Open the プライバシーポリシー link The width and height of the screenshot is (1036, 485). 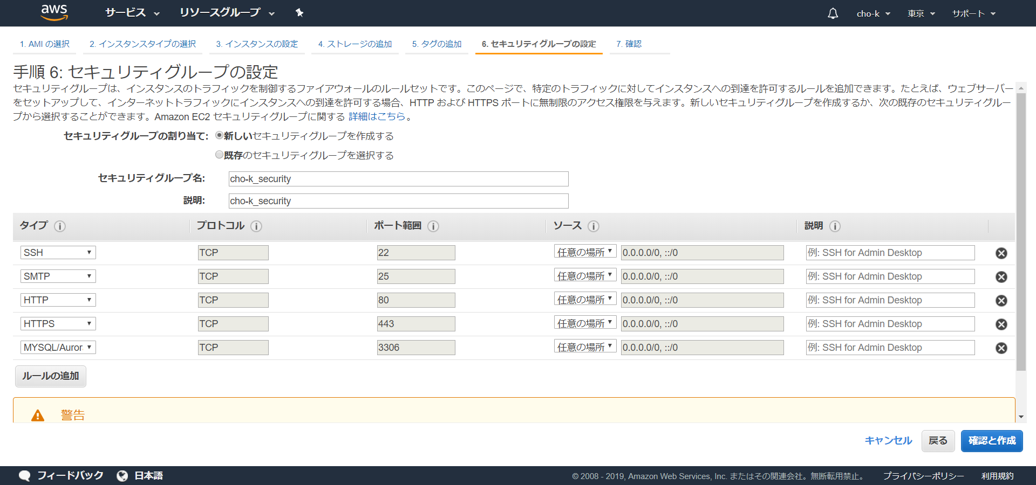click(x=923, y=476)
